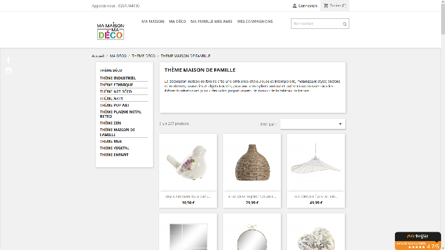Click the Ma Maison Ma Déco logo
Viewport: 445px width, 250px height.
110,31
